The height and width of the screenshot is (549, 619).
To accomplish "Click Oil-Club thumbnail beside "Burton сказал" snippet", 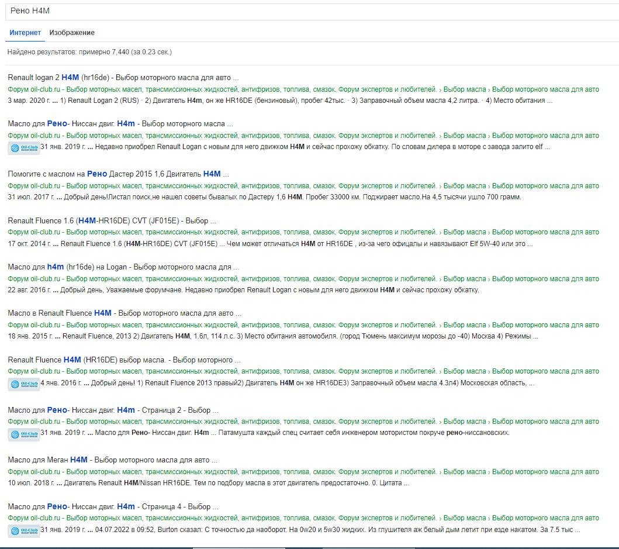I will (24, 531).
